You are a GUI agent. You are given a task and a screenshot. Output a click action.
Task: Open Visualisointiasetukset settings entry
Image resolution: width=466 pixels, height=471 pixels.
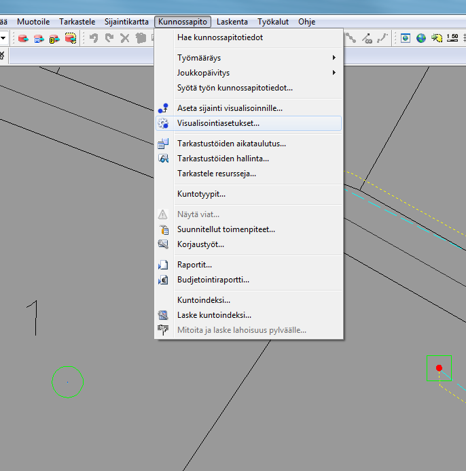click(249, 123)
